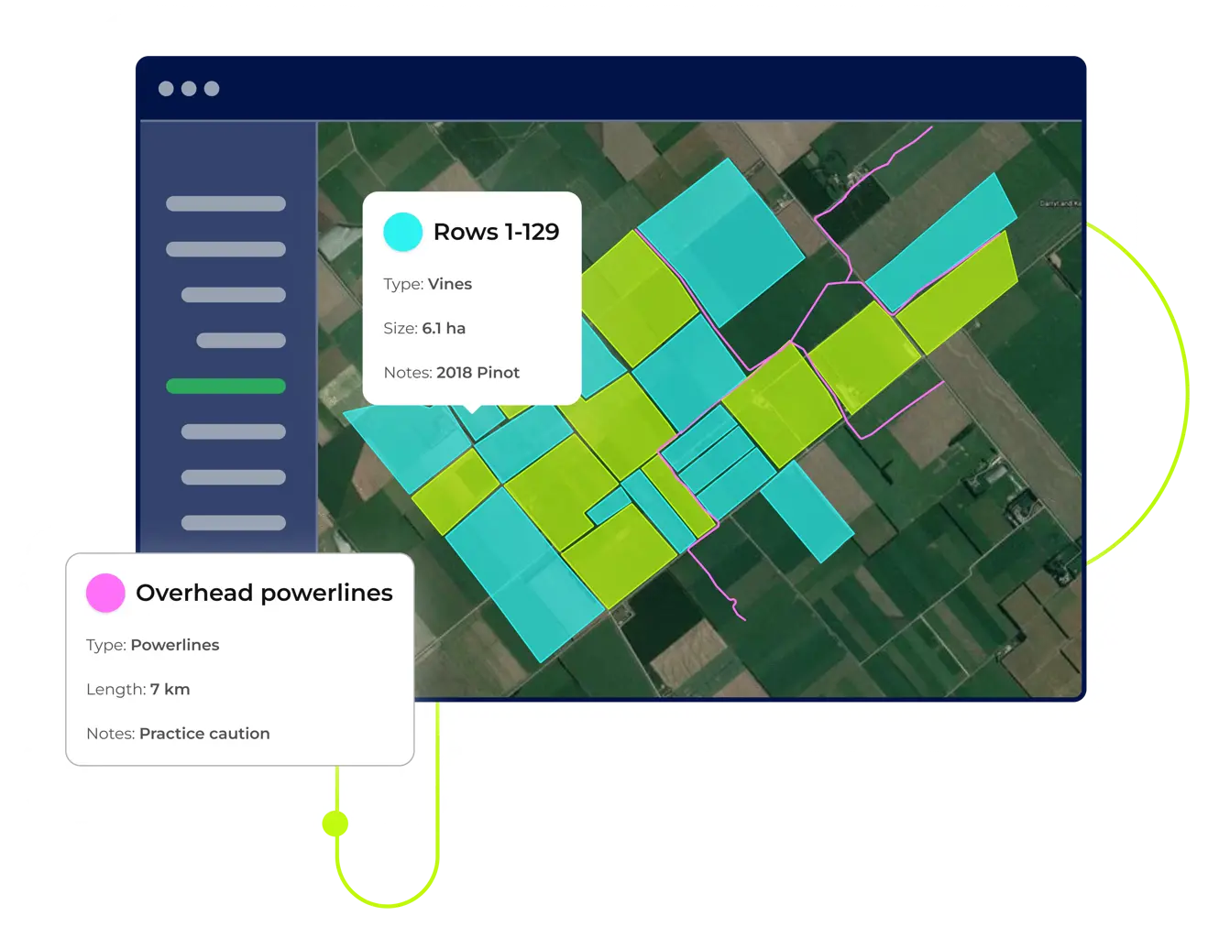Toggle the pink circle on the Overhead powerlines card
Screen dimensions: 1230x938
[104, 593]
